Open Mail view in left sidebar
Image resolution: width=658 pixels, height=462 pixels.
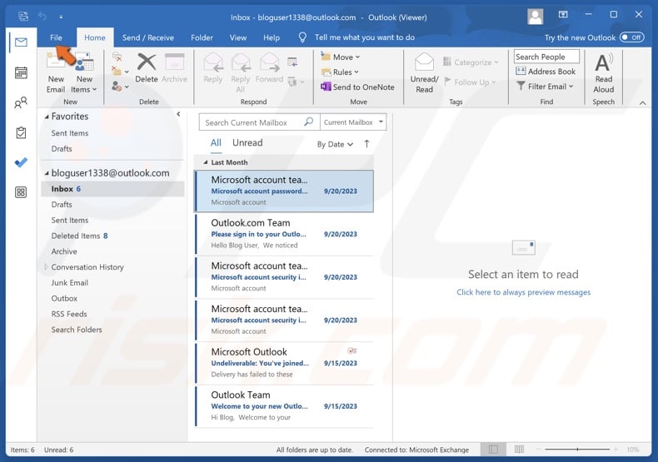[21, 42]
